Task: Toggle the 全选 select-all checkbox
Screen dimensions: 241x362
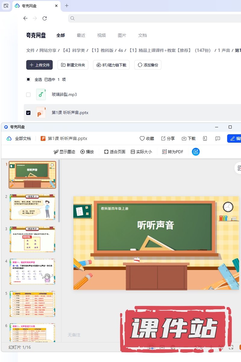Action: coord(28,79)
